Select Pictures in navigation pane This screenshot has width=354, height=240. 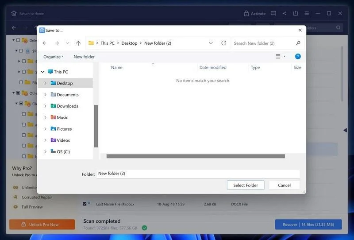(x=61, y=129)
